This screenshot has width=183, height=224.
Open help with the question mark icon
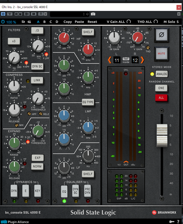coord(178,222)
